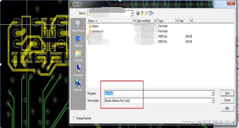The image size is (239, 128).
Task: Click the Save button
Action: pos(227,93)
